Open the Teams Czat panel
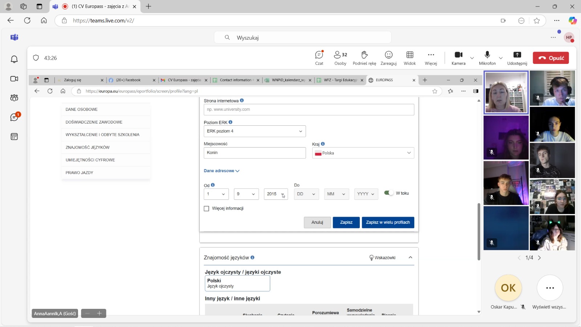This screenshot has width=581, height=327. point(319,58)
